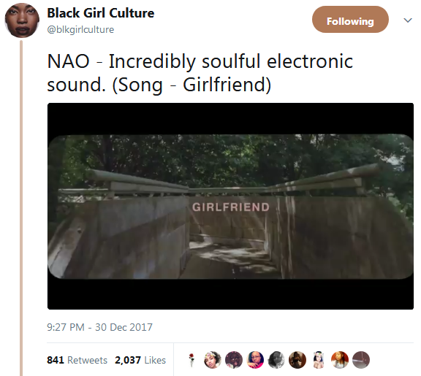The height and width of the screenshot is (376, 421).
Task: Open the 9:27 PM - 30 Dec 2017 timestamp
Action: coord(100,327)
